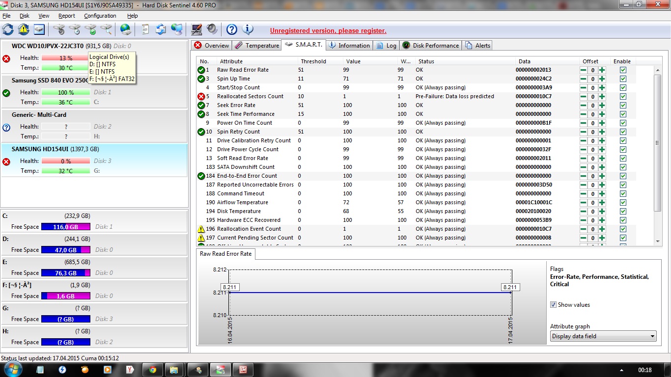Click green check icon on End-to-End Error Count row
671x377 pixels.
(201, 176)
